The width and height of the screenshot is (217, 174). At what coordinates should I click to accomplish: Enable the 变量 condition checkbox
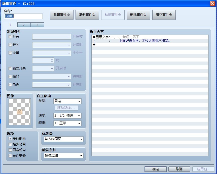pos(10,53)
